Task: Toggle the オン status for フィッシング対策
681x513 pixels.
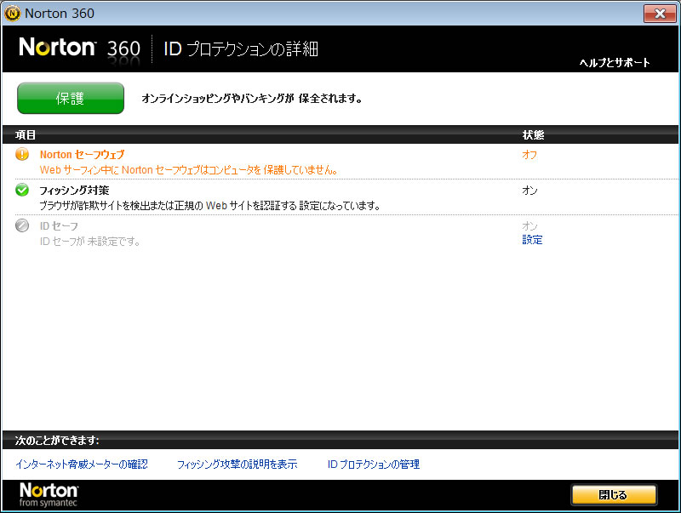Action: coord(529,191)
